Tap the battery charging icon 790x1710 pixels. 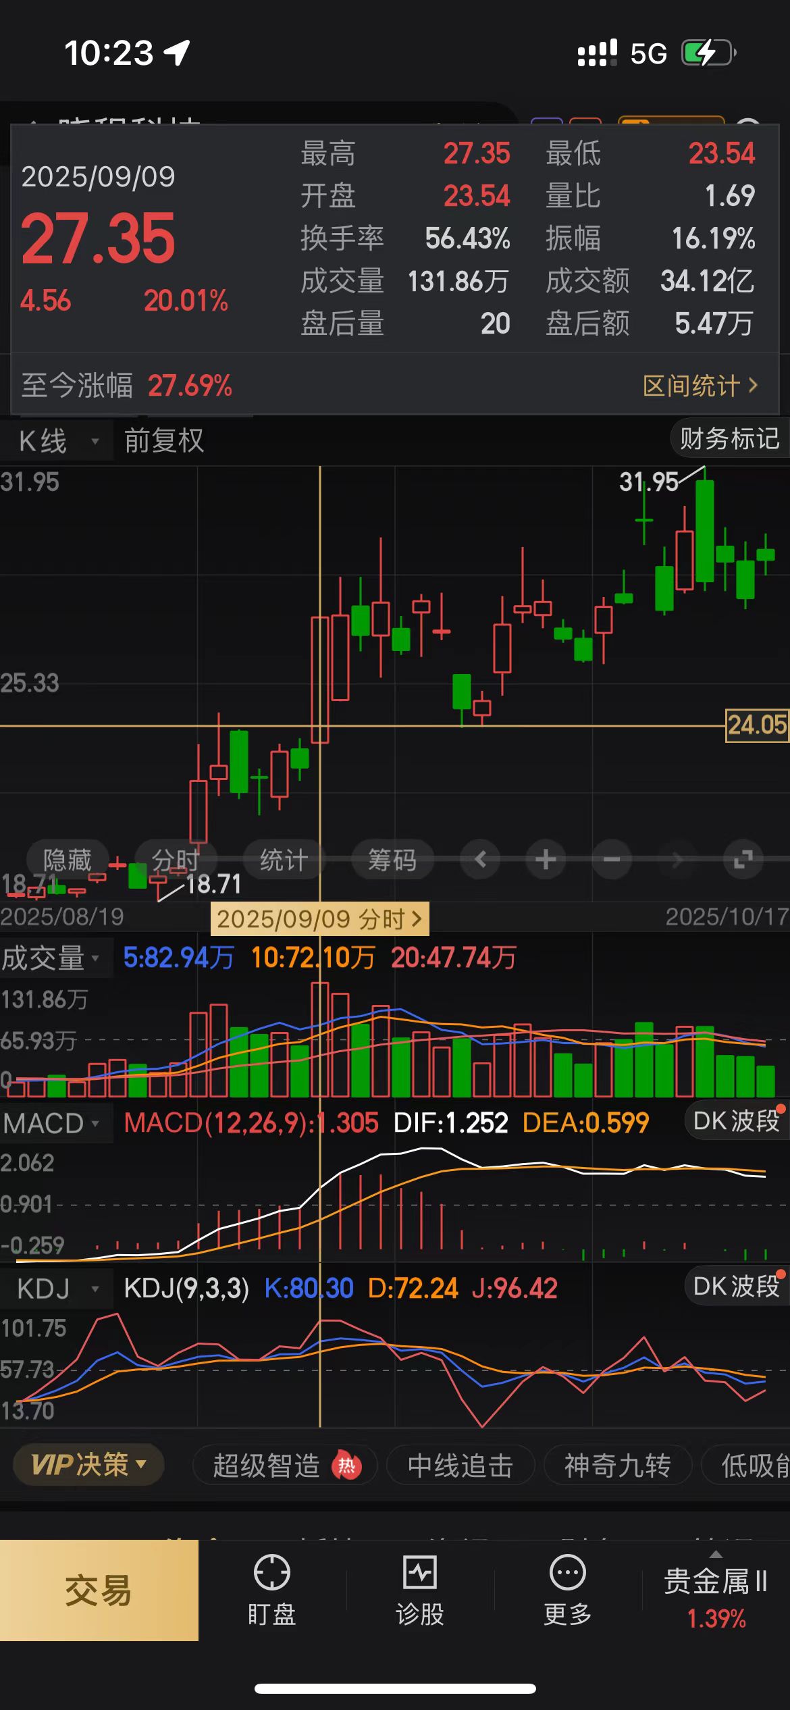pos(708,53)
